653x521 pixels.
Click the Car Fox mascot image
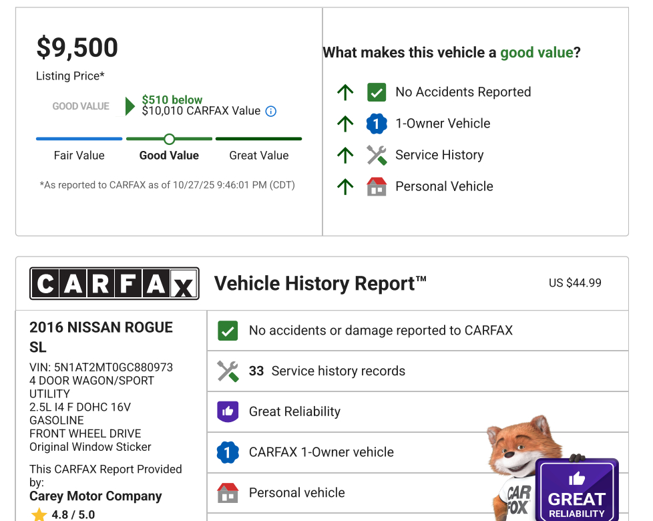tap(517, 468)
